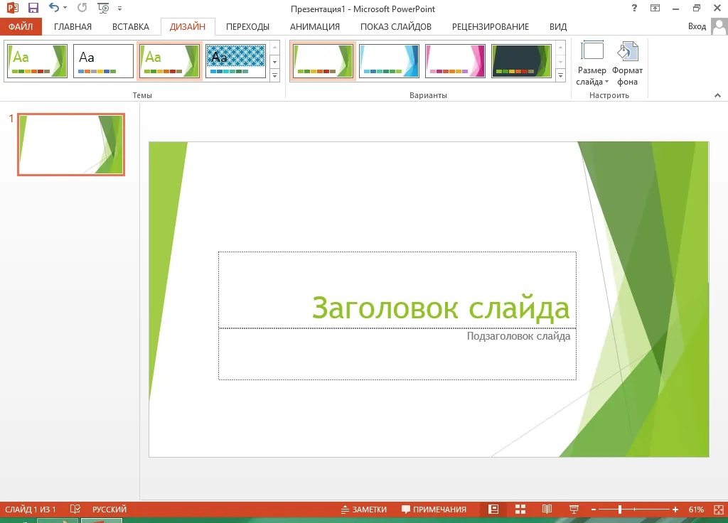Click the zoom slider handle
The width and height of the screenshot is (728, 523).
coord(620,509)
